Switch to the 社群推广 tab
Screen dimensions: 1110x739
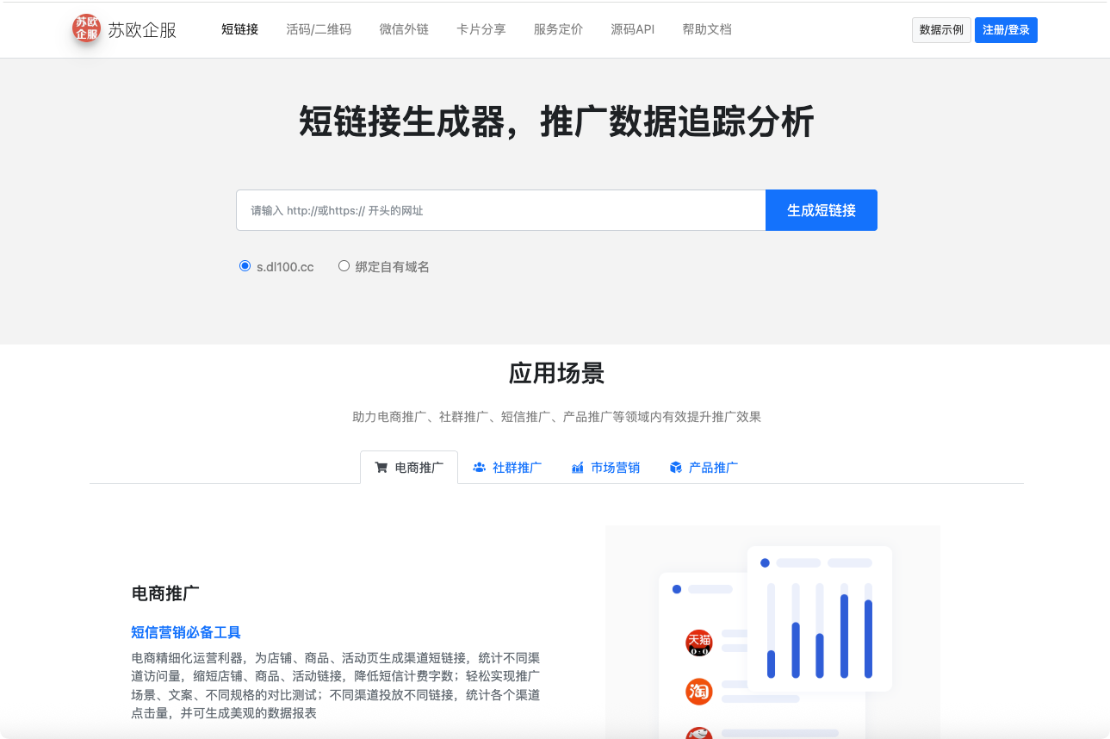[x=517, y=468]
